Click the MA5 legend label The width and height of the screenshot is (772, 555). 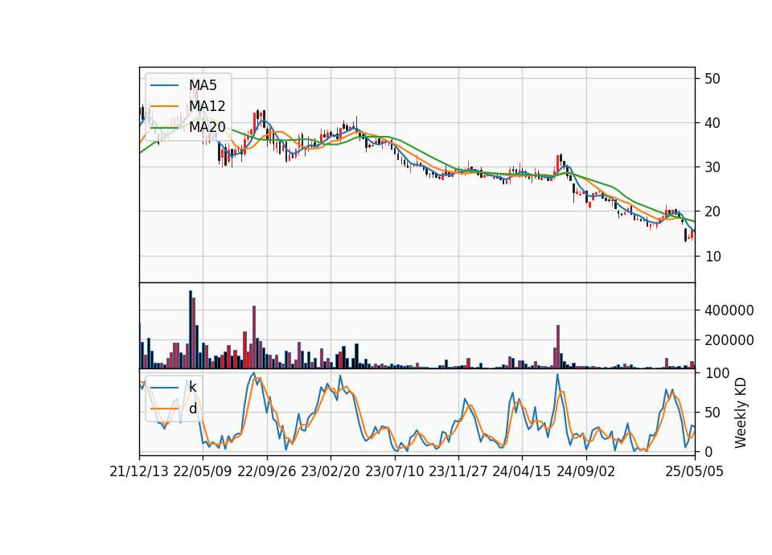[x=203, y=85]
